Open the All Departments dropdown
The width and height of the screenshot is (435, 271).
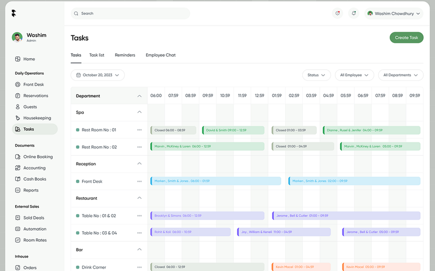pyautogui.click(x=401, y=75)
